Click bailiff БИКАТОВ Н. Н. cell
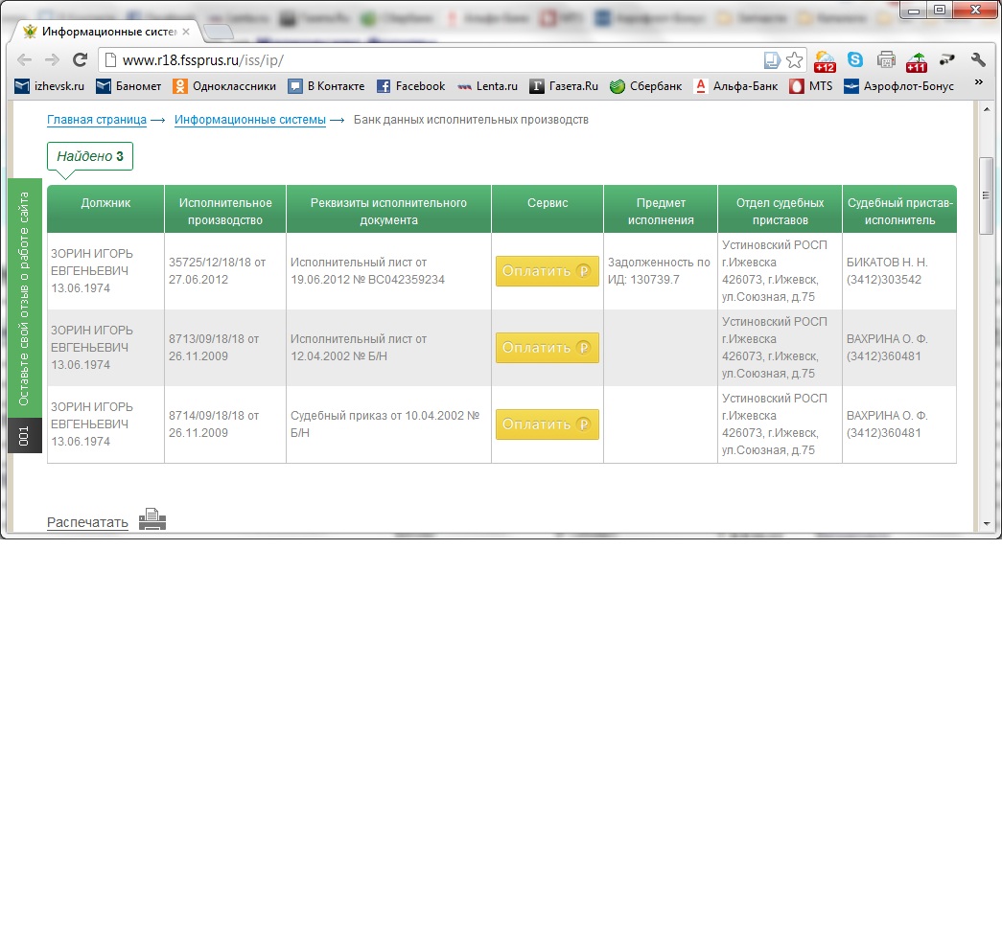Screen dimensions: 1002x939 899,271
